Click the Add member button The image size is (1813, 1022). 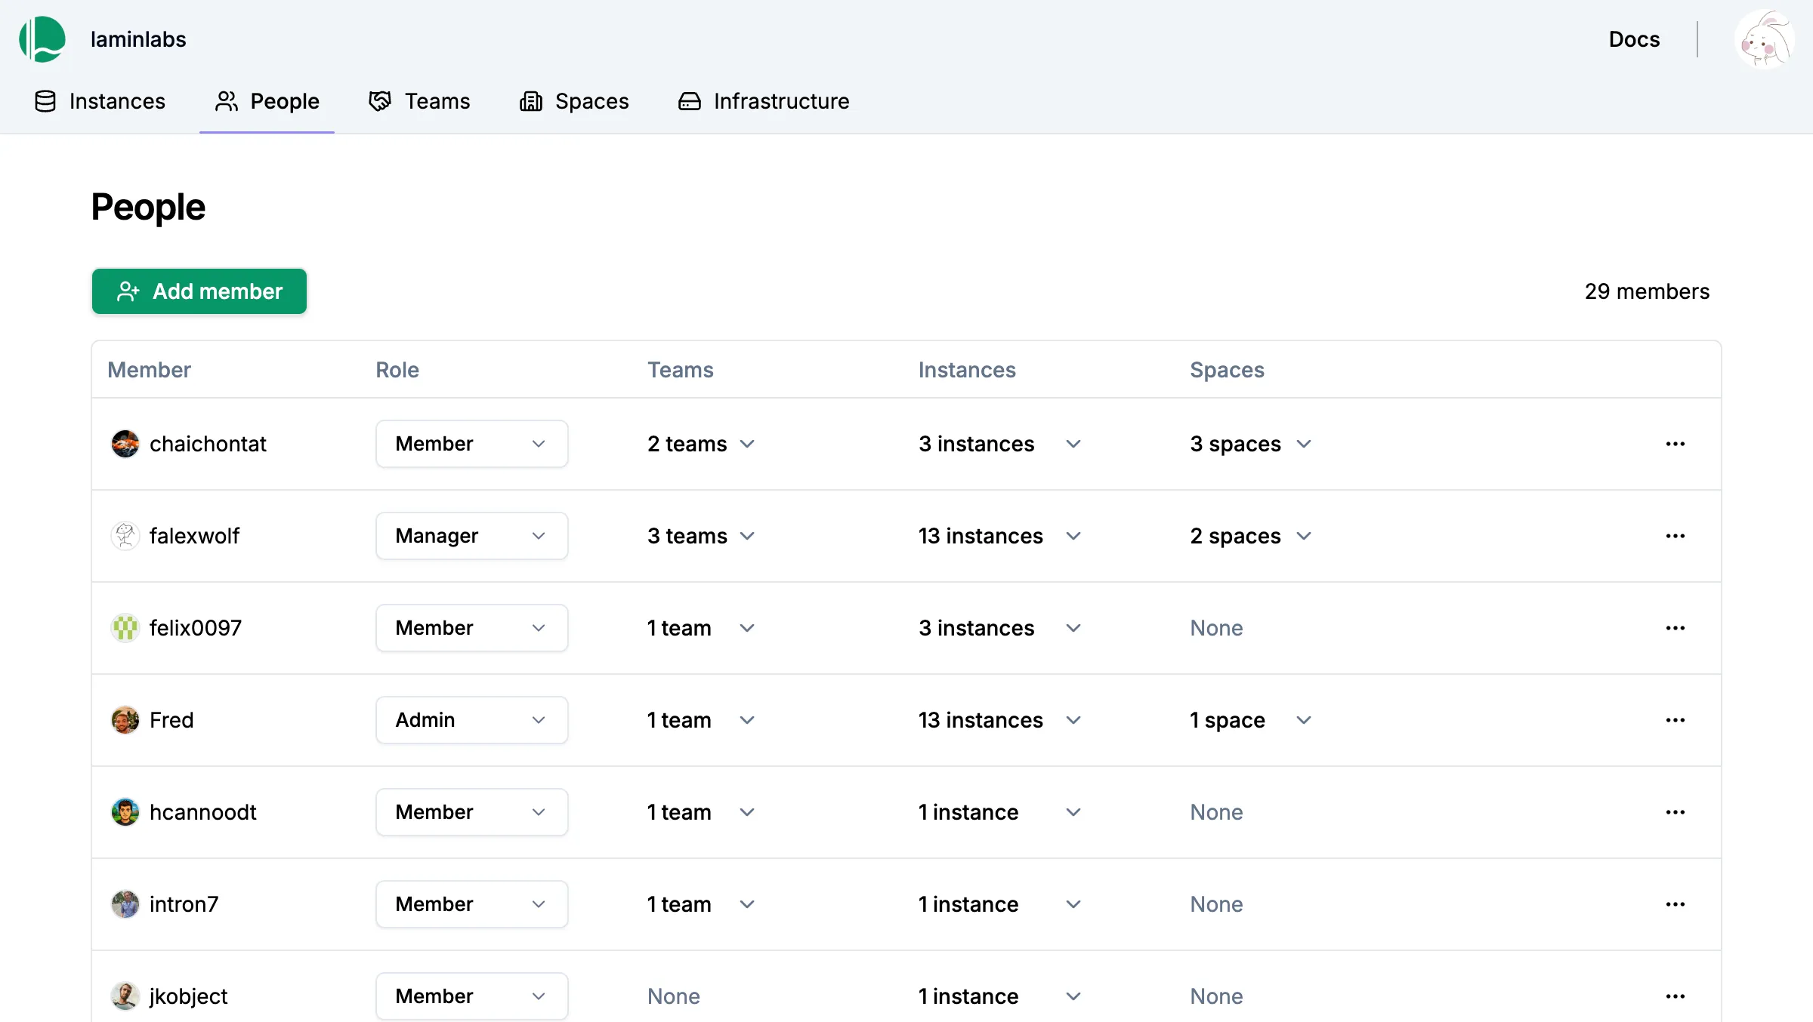tap(199, 291)
